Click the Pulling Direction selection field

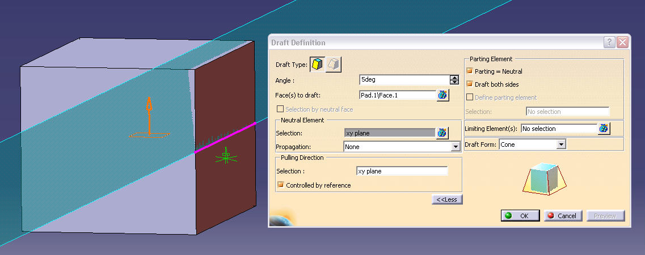tap(402, 171)
